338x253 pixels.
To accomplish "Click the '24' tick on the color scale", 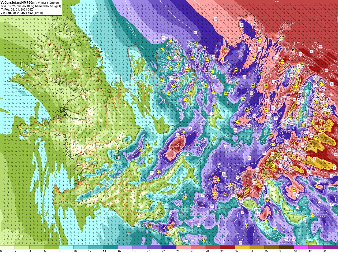I will 178,251.
